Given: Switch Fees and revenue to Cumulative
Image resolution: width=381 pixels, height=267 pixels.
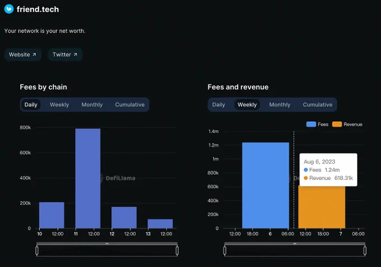Looking at the screenshot, I should pyautogui.click(x=318, y=104).
